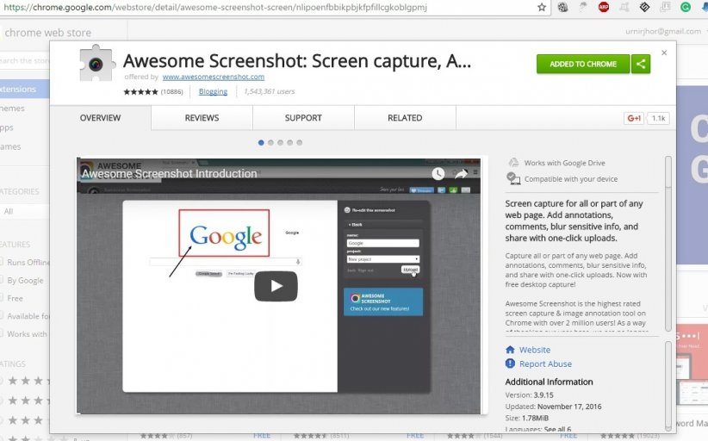
Task: Click the Report Abuse link
Action: tap(545, 364)
